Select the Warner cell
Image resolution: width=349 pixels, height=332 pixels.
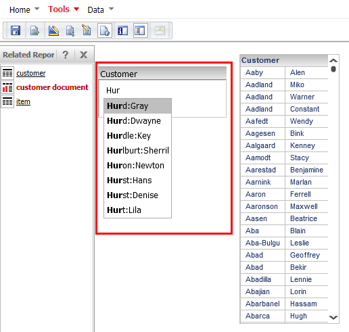pyautogui.click(x=306, y=97)
